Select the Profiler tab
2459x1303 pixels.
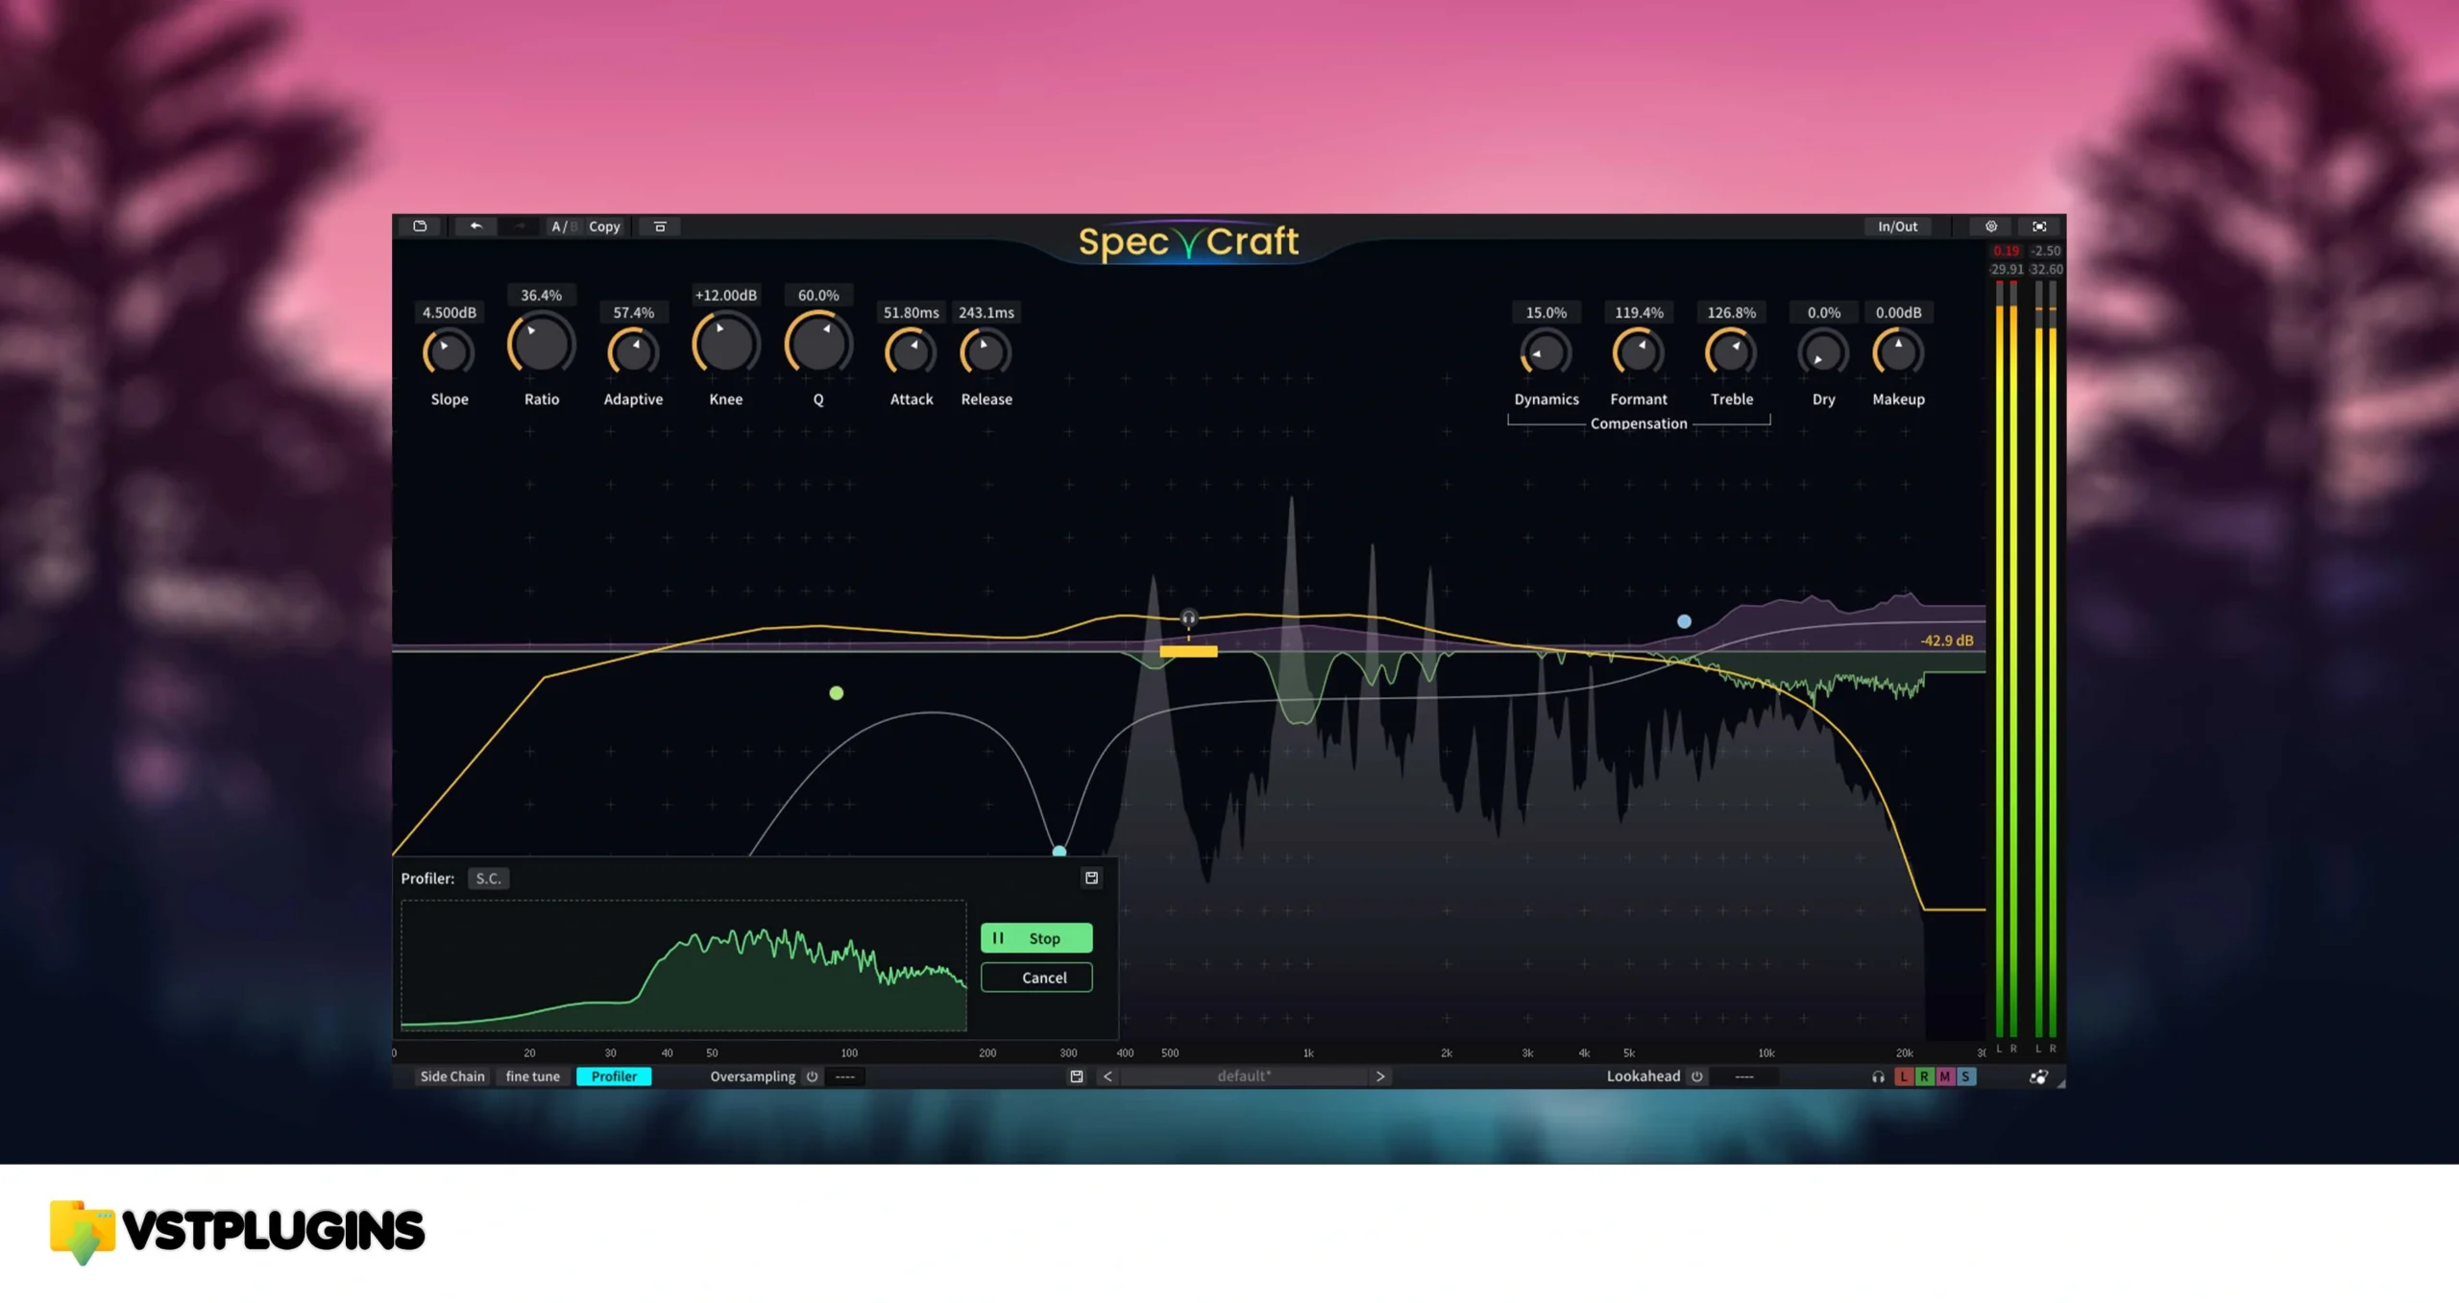pyautogui.click(x=614, y=1076)
